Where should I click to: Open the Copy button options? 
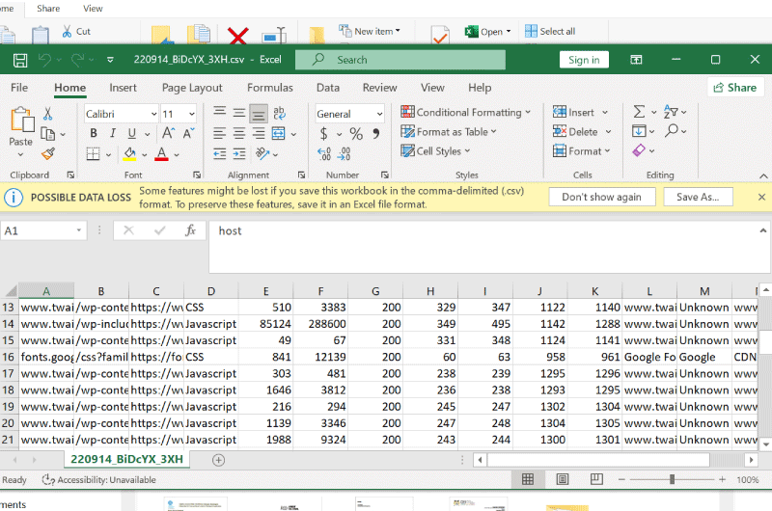point(63,134)
